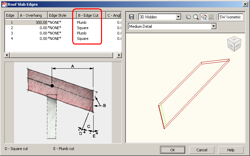Close the Roof Slab Edges dialog
The width and height of the screenshot is (250, 156).
244,4
